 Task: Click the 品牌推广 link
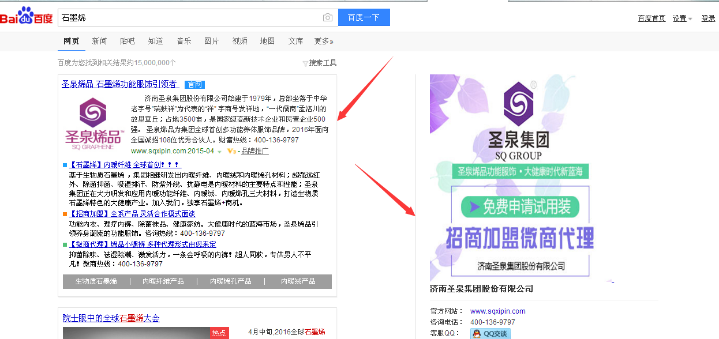coord(254,151)
